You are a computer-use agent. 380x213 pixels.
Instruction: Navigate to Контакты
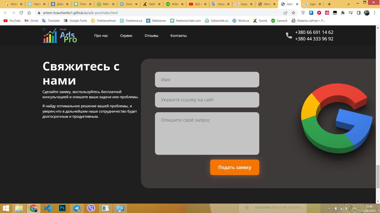click(178, 36)
